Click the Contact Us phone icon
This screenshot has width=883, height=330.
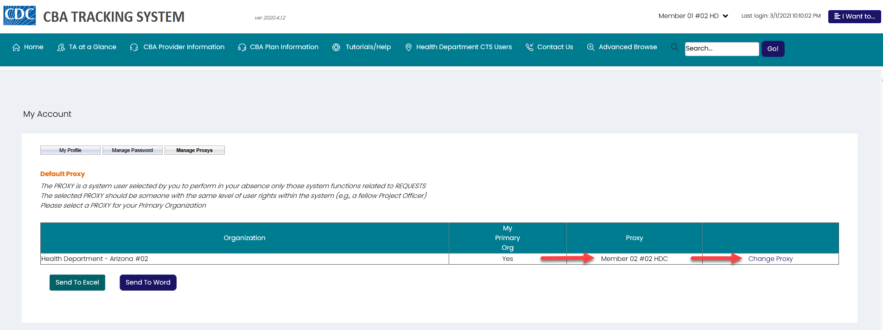click(529, 47)
